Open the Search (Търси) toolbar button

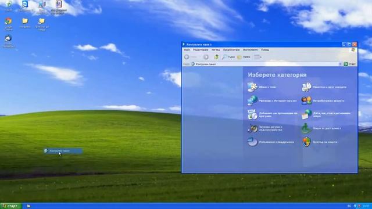point(228,57)
